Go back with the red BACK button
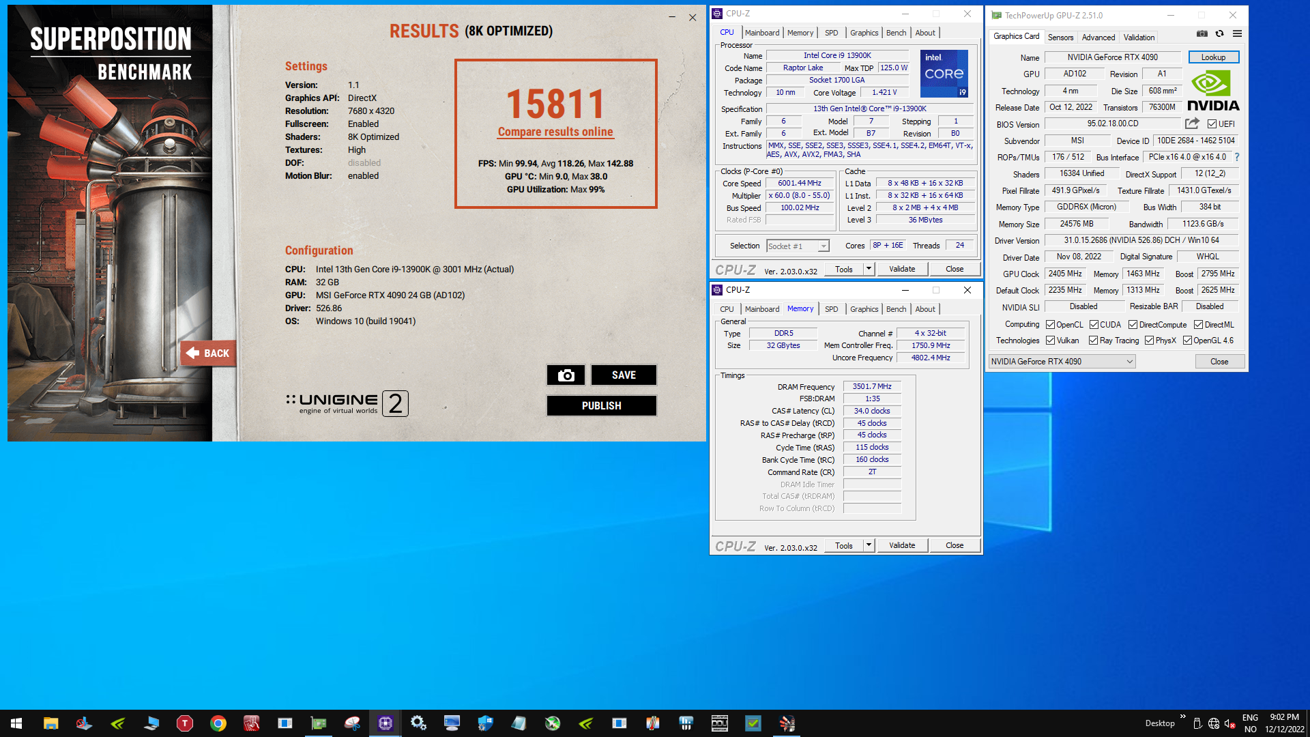This screenshot has height=737, width=1310. coord(208,353)
